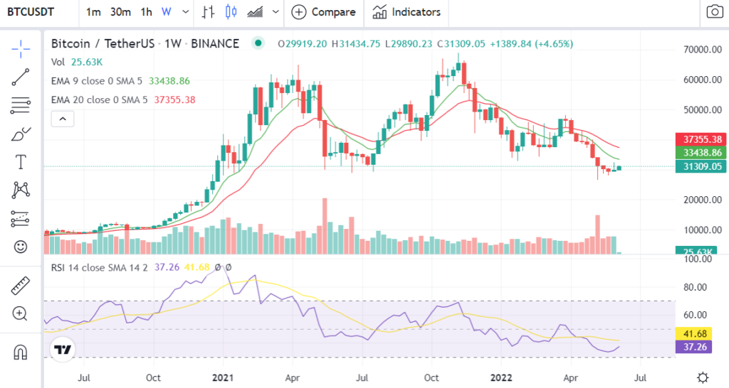Image resolution: width=729 pixels, height=388 pixels.
Task: Open the Fibonacci retracement tools
Action: (x=21, y=105)
